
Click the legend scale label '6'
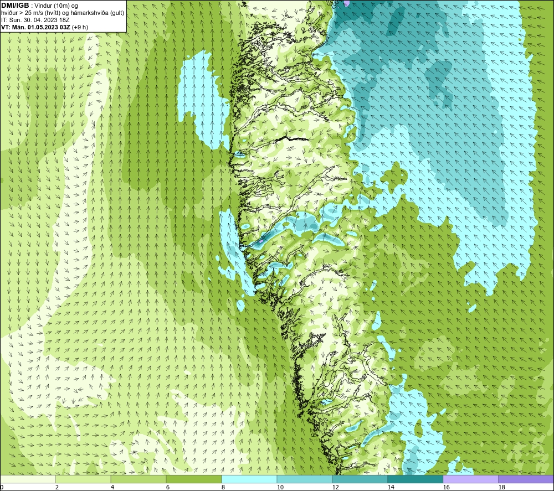(x=168, y=487)
